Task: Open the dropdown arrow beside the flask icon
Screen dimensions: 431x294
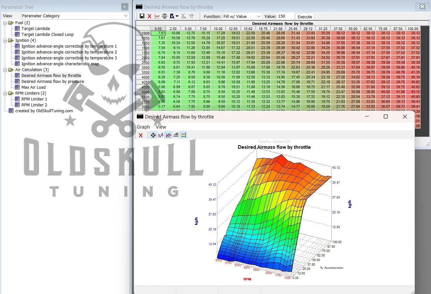Action: (x=177, y=16)
